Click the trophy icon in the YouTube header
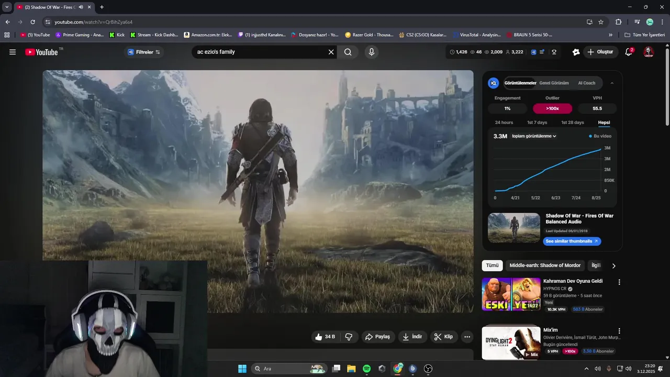 point(554,52)
